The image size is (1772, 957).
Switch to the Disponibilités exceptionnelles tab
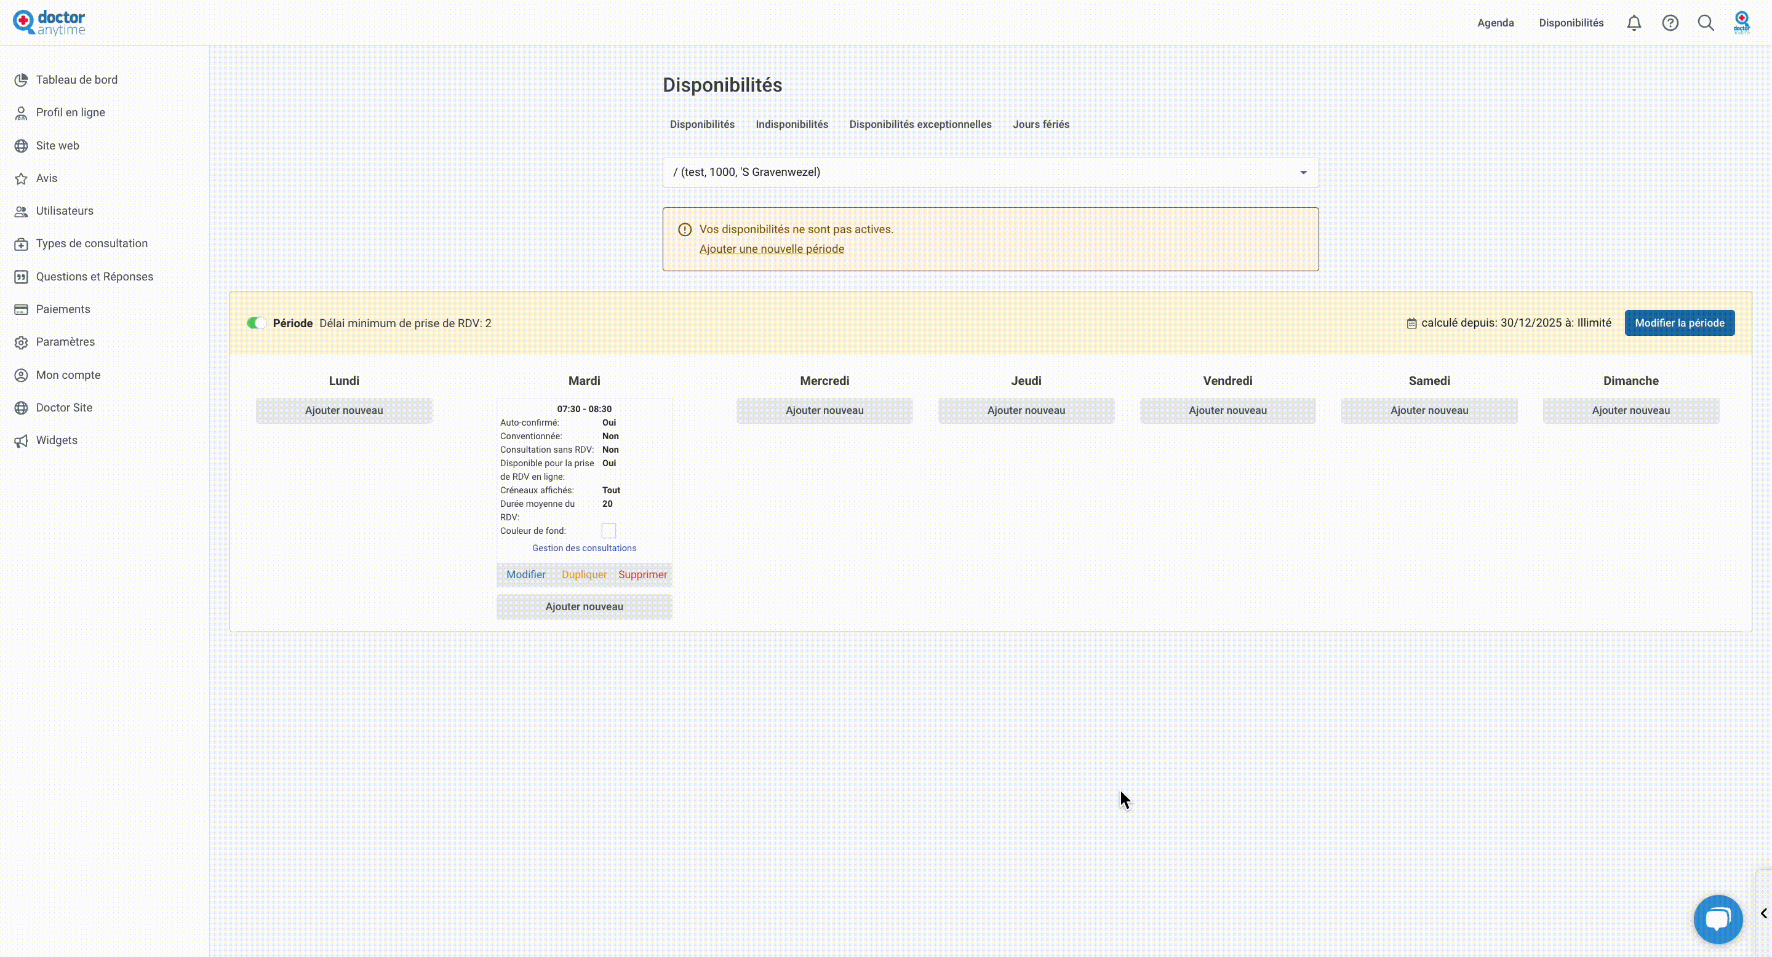(x=920, y=124)
